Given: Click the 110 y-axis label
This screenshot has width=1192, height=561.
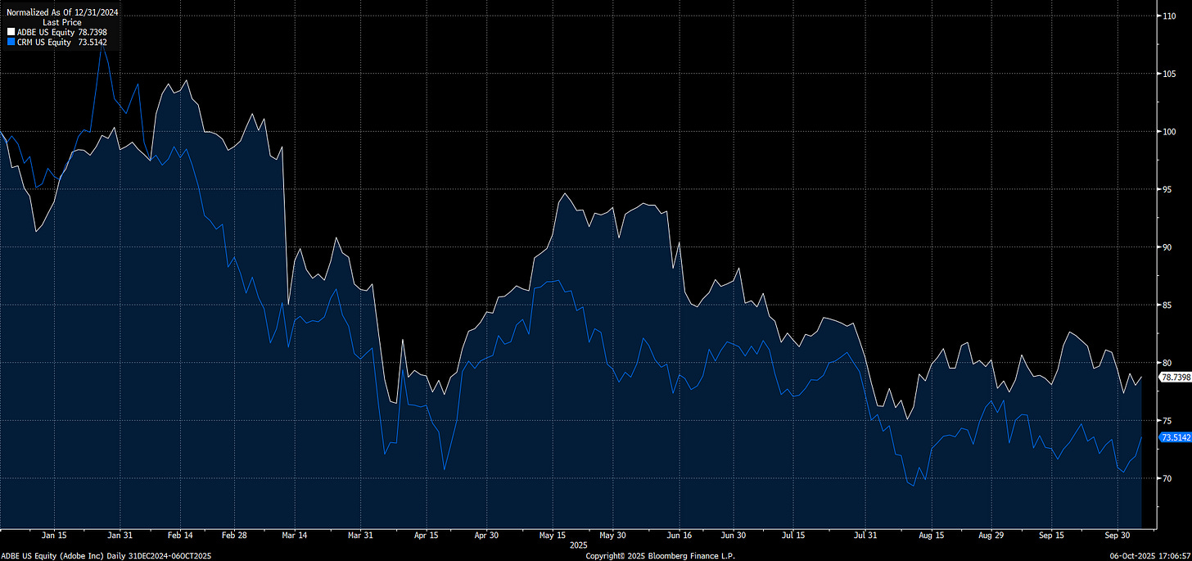Looking at the screenshot, I should tap(1168, 16).
